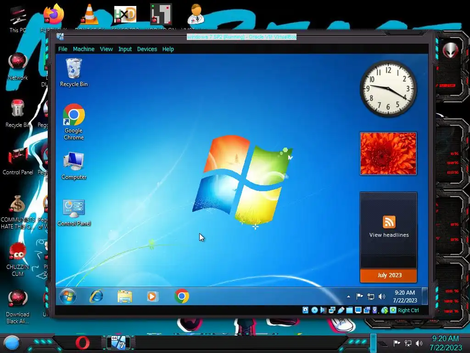Click the July 2023 calendar gadget
470x353 pixels.
pyautogui.click(x=388, y=275)
